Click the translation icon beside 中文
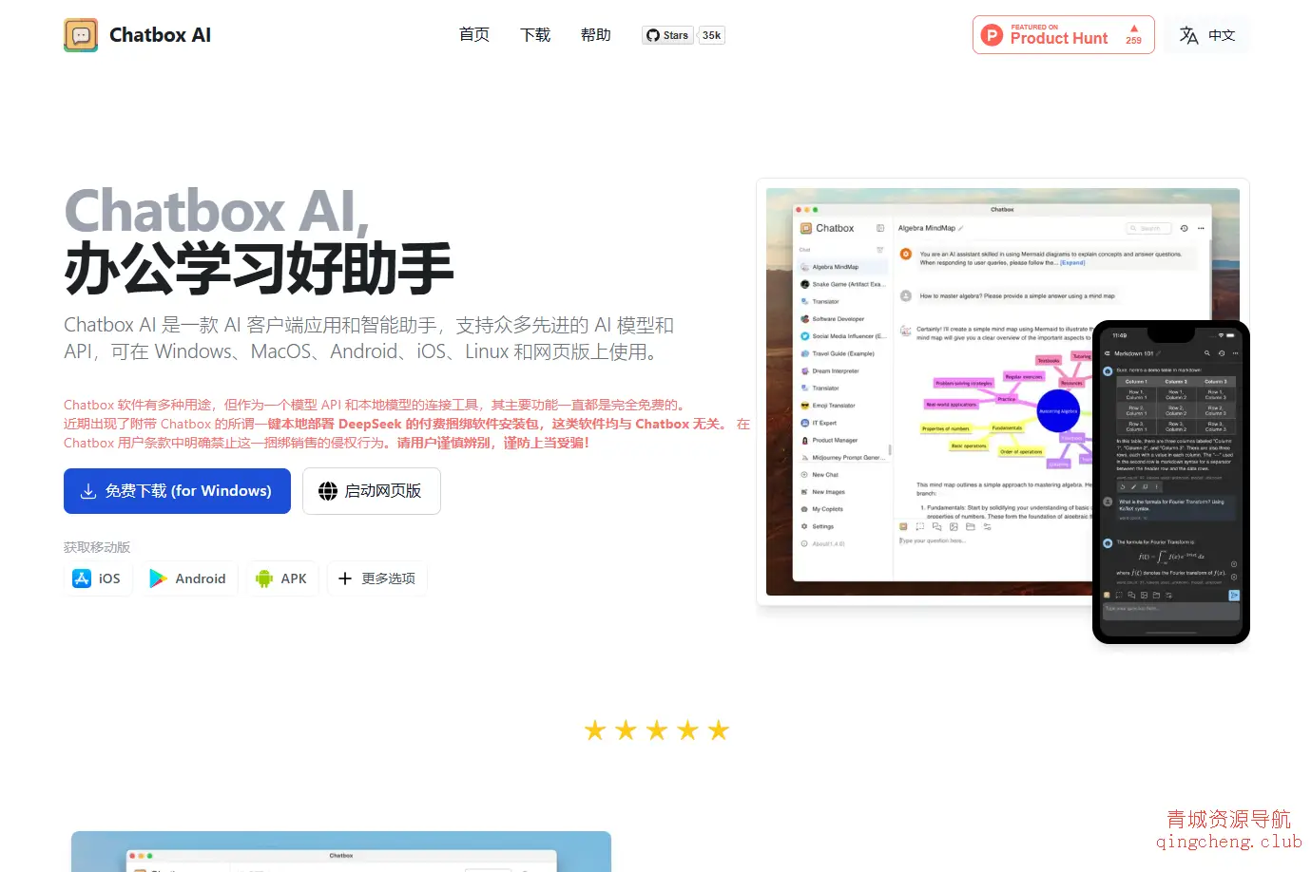1311x872 pixels. tap(1188, 34)
